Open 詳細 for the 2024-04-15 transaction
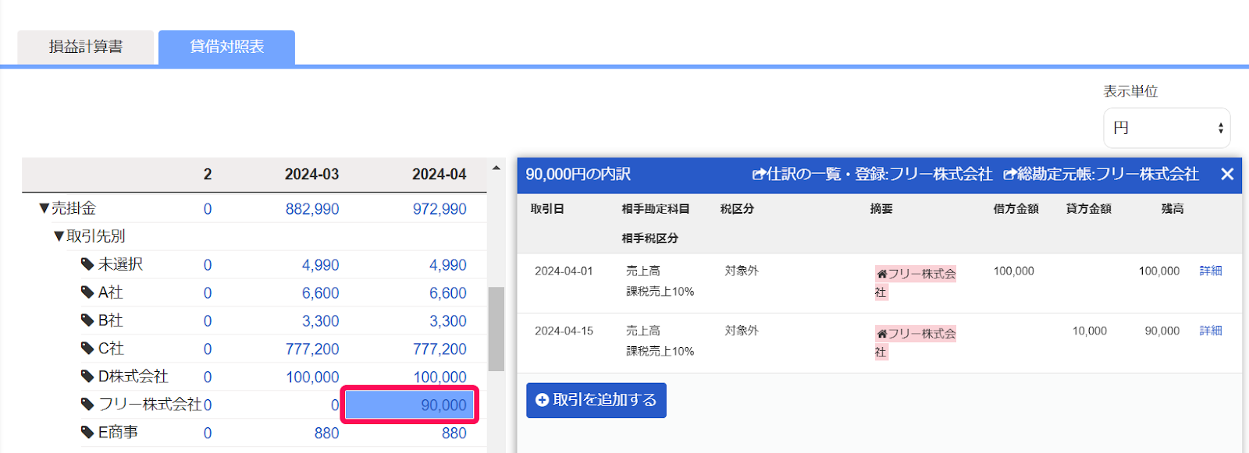Image resolution: width=1249 pixels, height=453 pixels. click(1210, 331)
